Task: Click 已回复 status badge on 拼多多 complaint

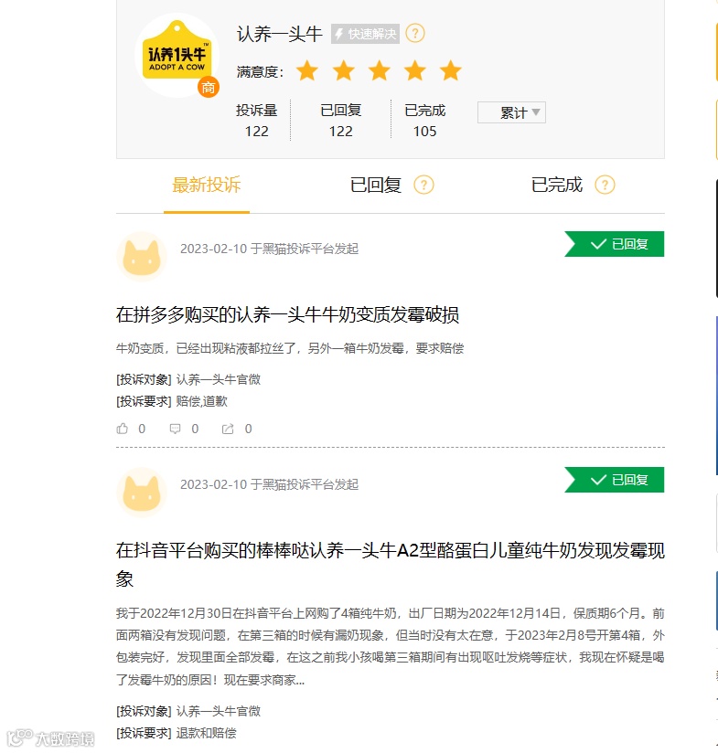Action: click(615, 244)
